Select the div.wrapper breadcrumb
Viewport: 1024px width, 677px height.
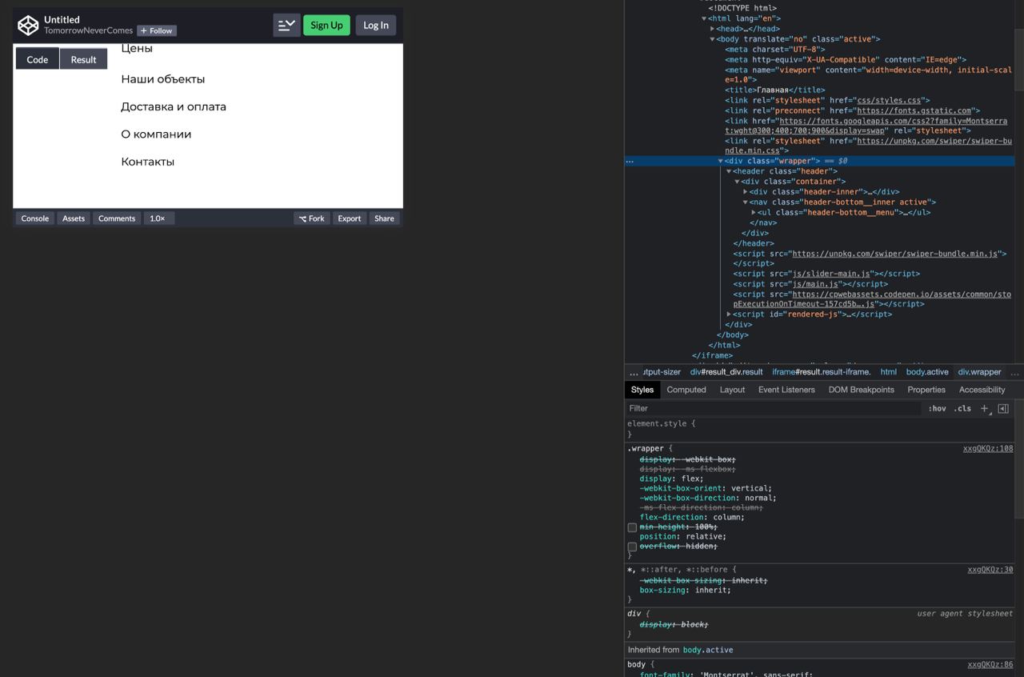tap(980, 372)
